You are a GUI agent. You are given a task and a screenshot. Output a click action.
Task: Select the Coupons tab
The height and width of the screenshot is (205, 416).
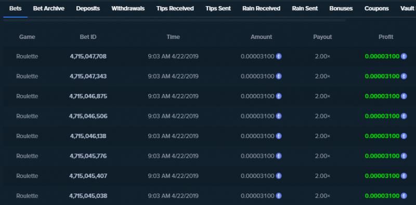tap(376, 8)
